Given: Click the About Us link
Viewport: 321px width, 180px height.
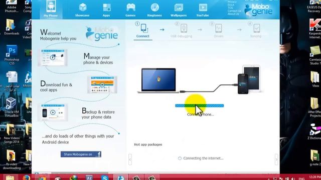Looking at the screenshot, I should pos(233,14).
